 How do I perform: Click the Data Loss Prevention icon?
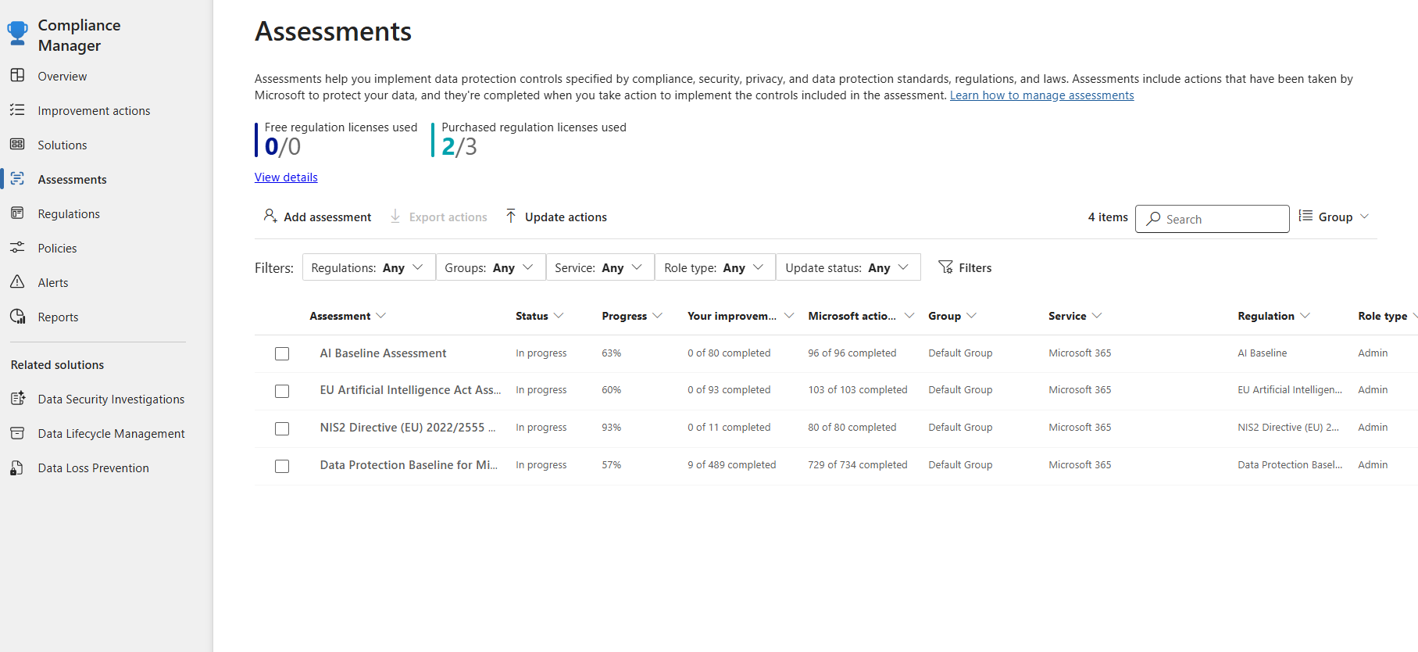[17, 468]
